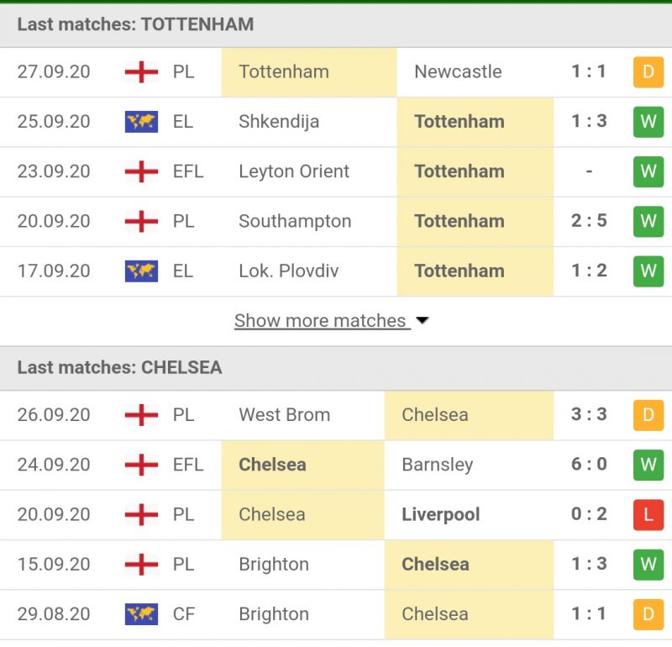Screen dimensions: 672x647
Task: Click the world flag icon for 29.08.20 match
Action: tap(141, 614)
